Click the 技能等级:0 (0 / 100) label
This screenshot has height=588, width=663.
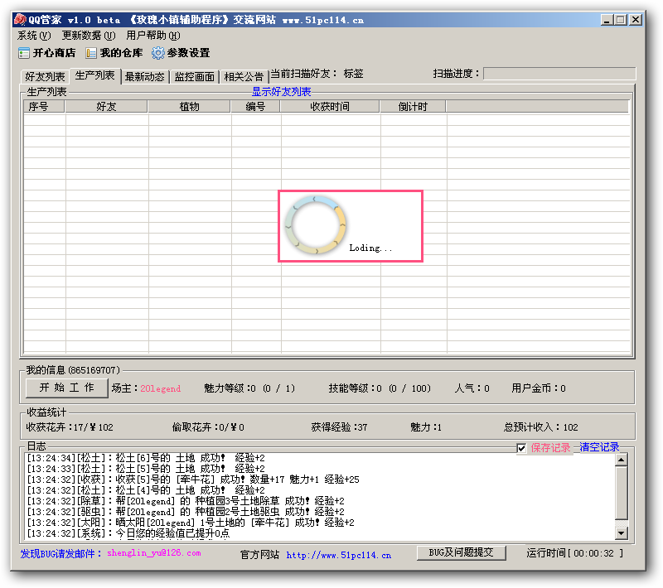(x=380, y=388)
